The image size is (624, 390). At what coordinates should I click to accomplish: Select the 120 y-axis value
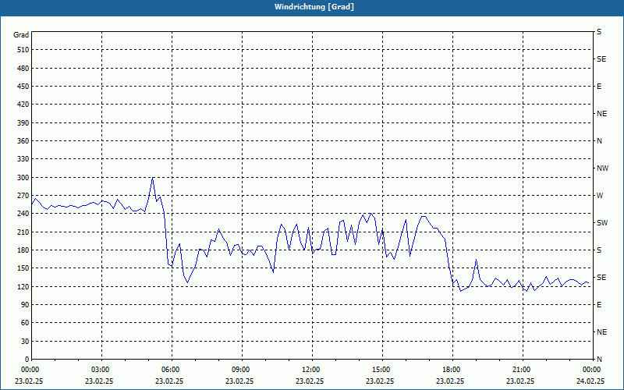point(23,286)
